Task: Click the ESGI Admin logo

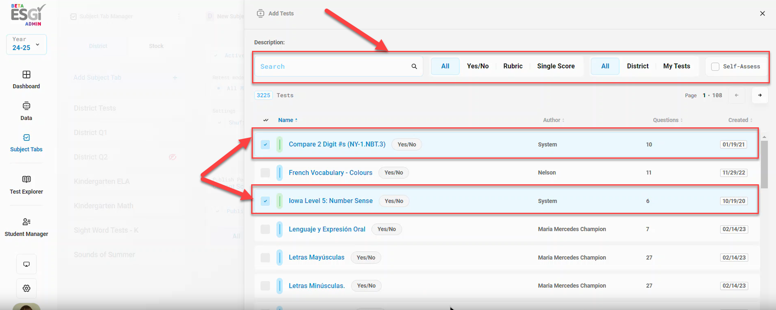Action: tap(28, 15)
